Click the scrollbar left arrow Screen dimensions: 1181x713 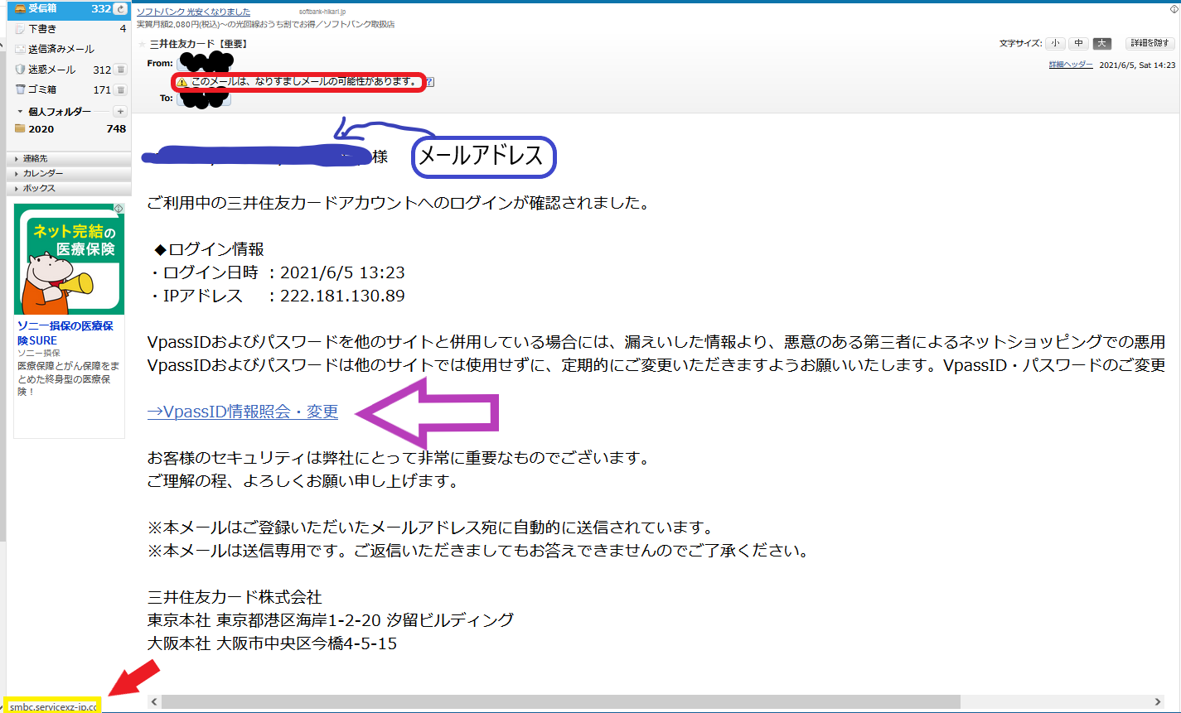(x=152, y=701)
